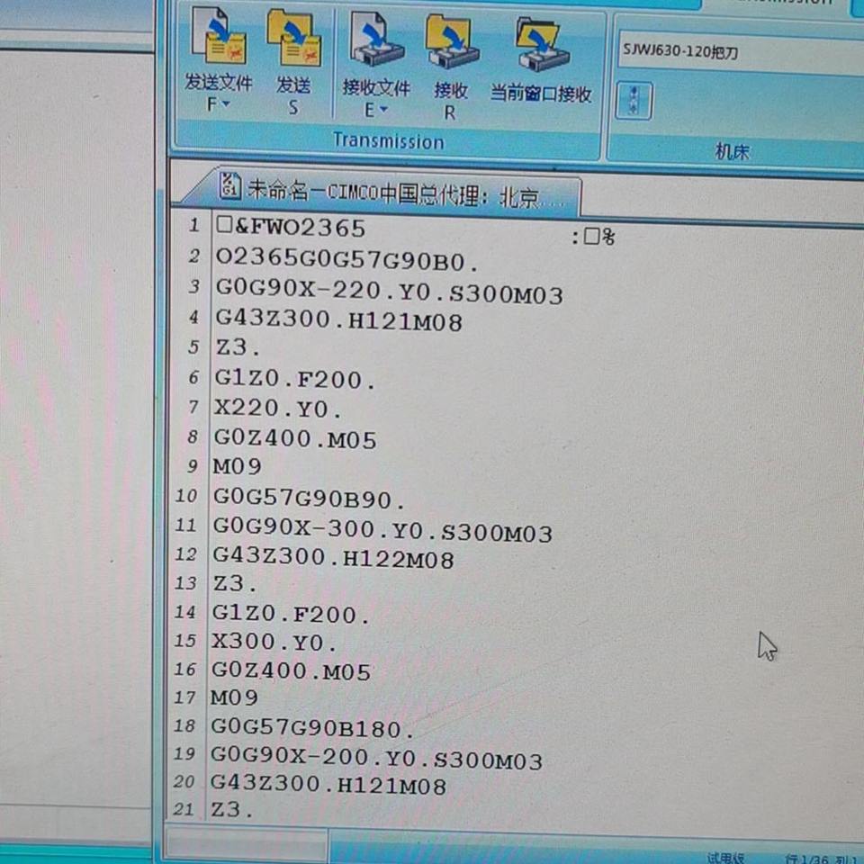Open the SJWJ630-120把刀 machine combo box

[740, 53]
